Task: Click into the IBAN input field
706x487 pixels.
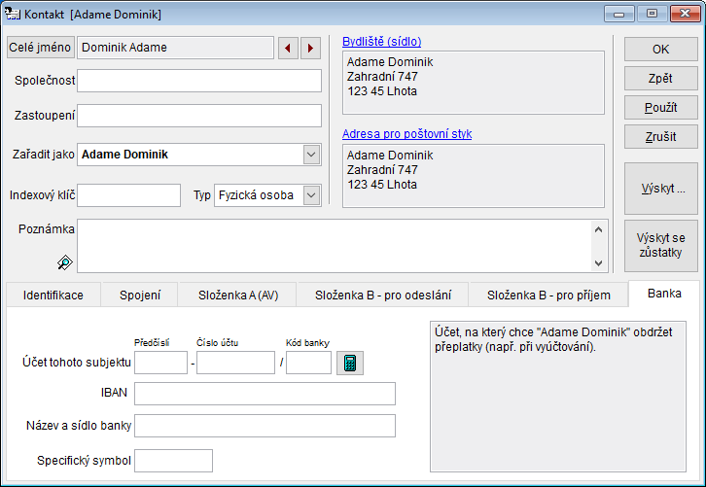Action: [x=265, y=394]
